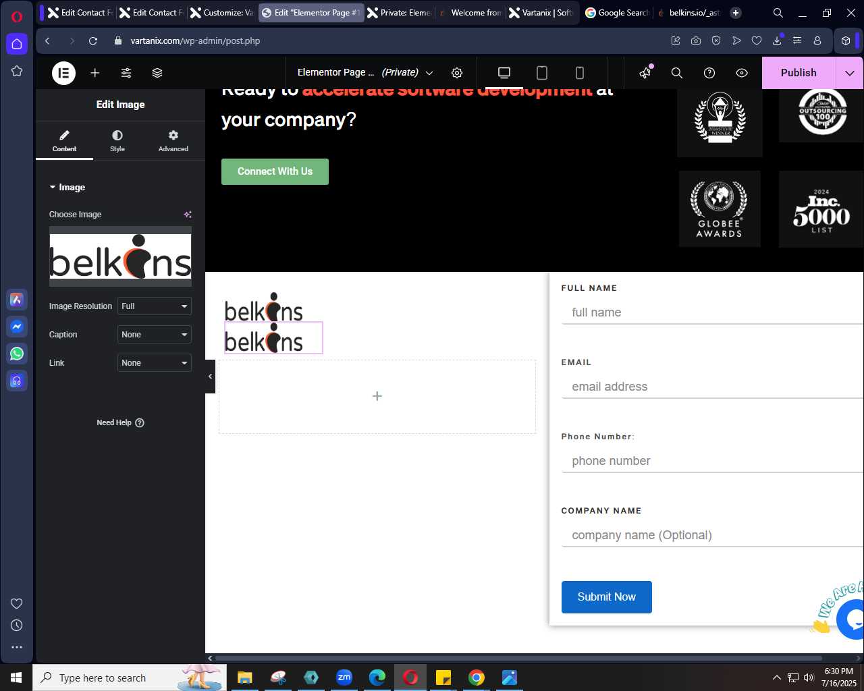Switch to the Advanced tab
Image resolution: width=864 pixels, height=691 pixels.
(173, 141)
